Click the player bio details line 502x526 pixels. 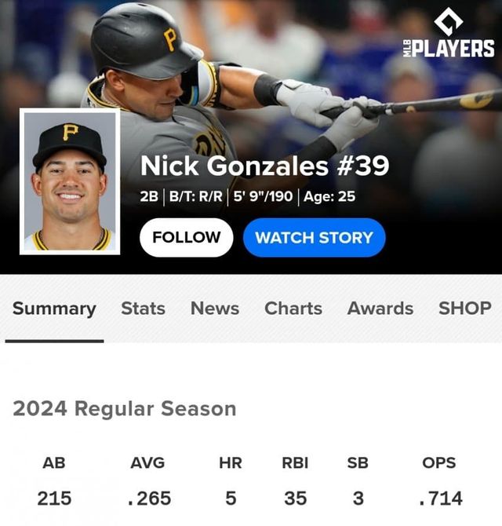pos(247,196)
